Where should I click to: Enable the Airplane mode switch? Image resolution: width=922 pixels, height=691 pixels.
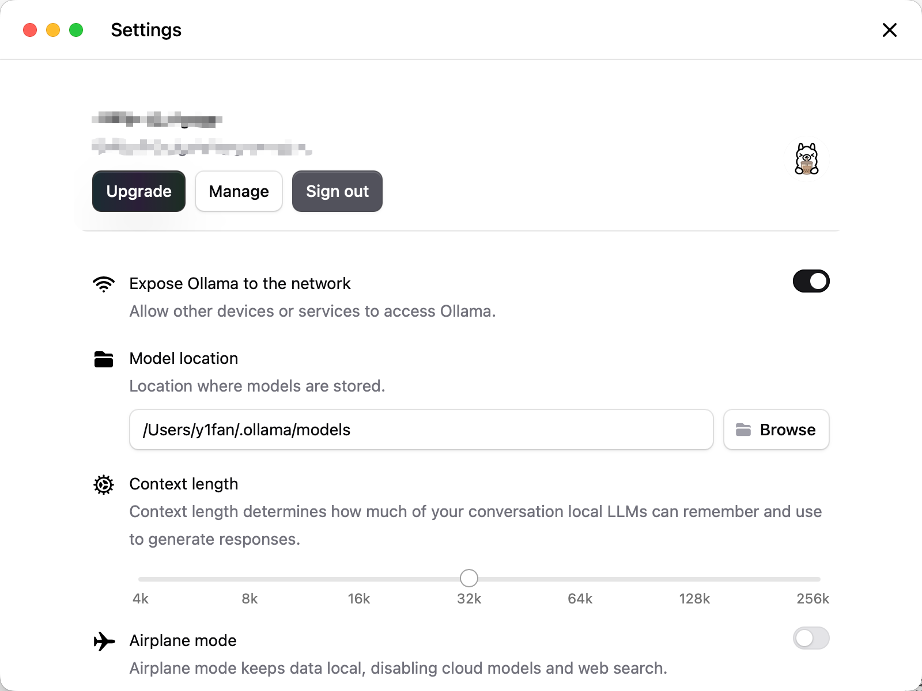tap(811, 638)
